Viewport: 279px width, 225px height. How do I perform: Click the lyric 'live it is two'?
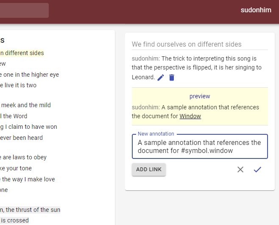[20, 85]
